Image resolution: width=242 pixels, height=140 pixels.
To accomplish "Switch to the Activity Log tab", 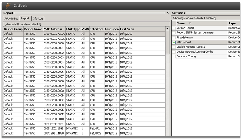I will (11, 18).
